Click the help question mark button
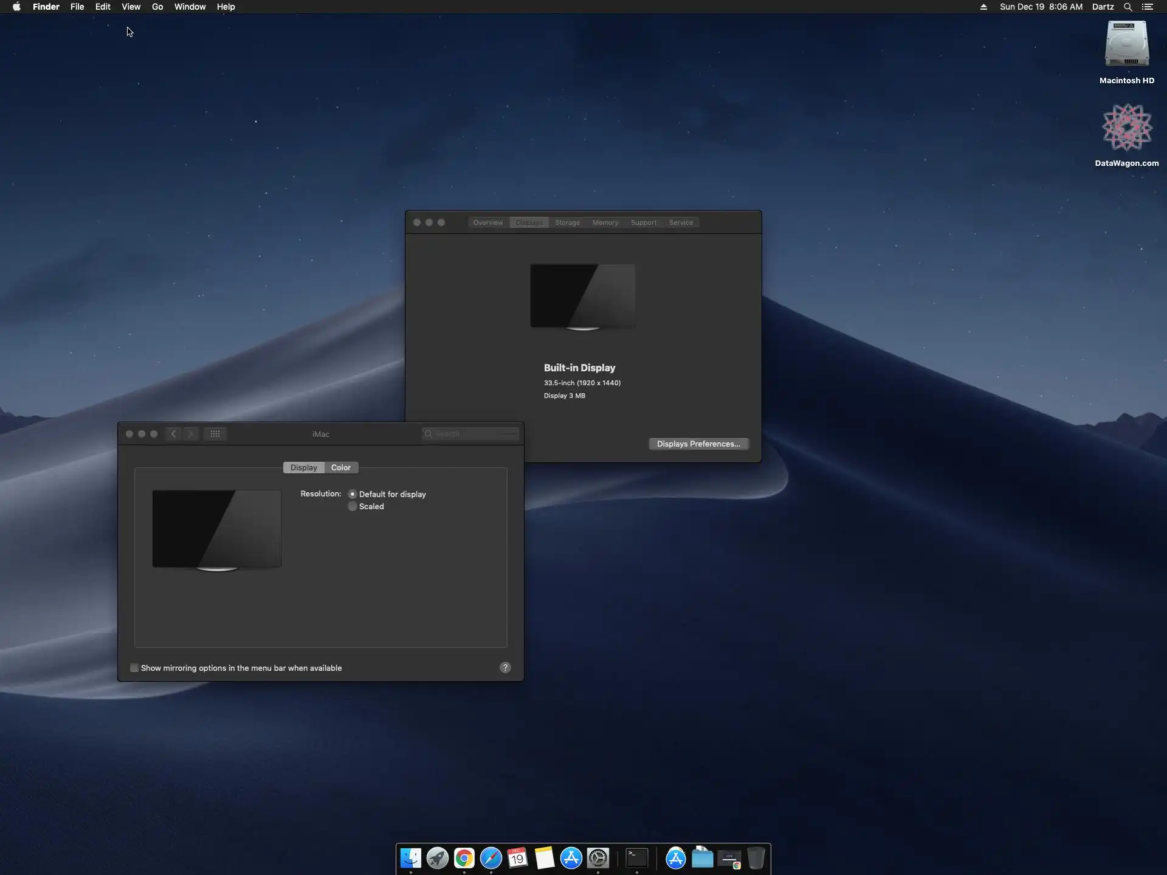 tap(505, 668)
